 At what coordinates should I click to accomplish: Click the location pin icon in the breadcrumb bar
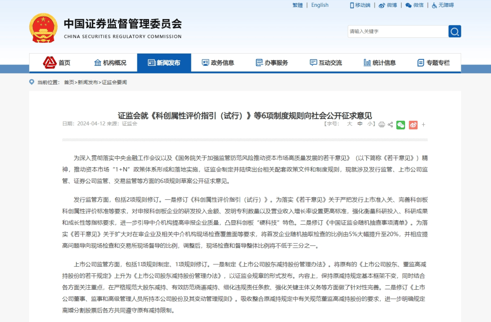tap(30, 83)
